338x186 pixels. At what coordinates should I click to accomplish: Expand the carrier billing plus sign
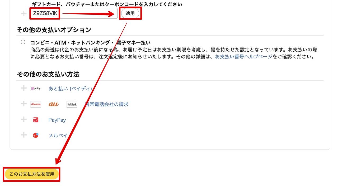pos(24,104)
